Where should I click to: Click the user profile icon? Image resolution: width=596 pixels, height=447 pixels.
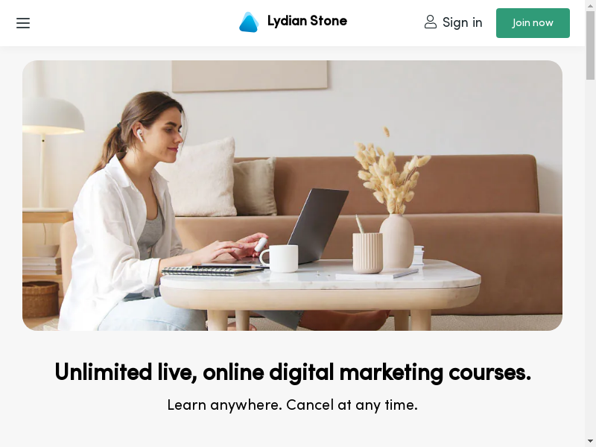(431, 22)
